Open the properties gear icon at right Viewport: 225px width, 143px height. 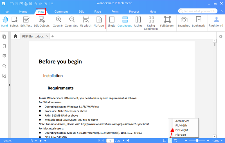(x=220, y=37)
